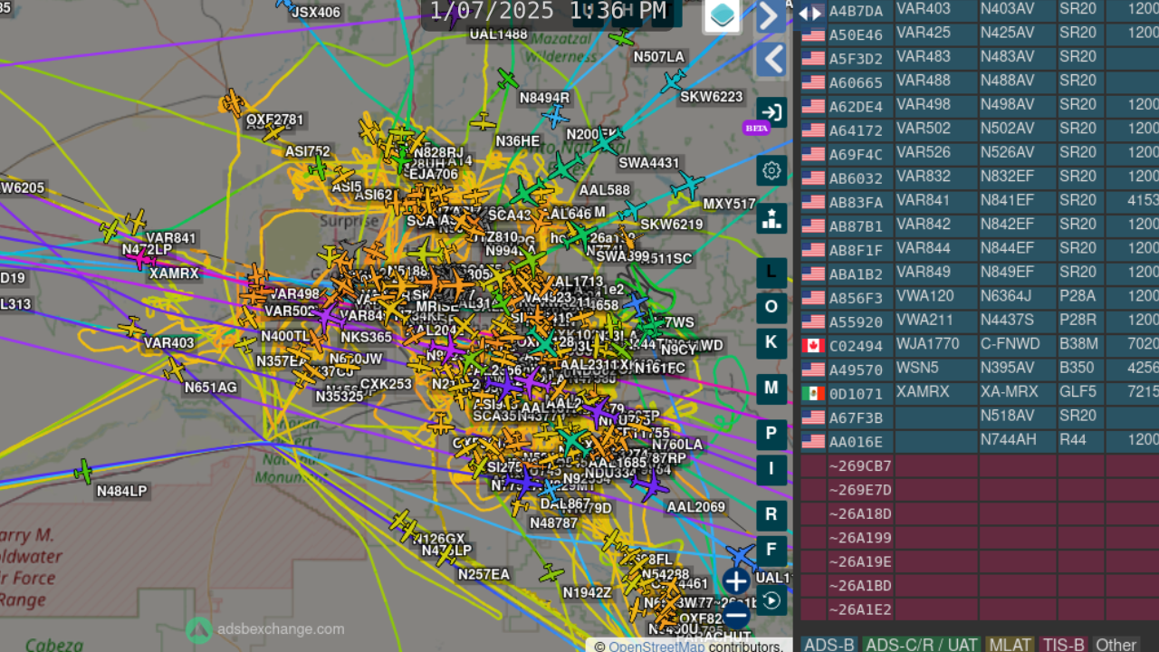Click the column arrows icon atop the table
The image size is (1159, 652).
tap(810, 12)
